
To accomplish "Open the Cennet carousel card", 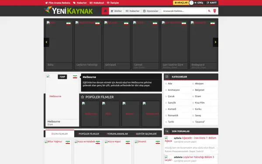I will pyautogui.click(x=145, y=45).
